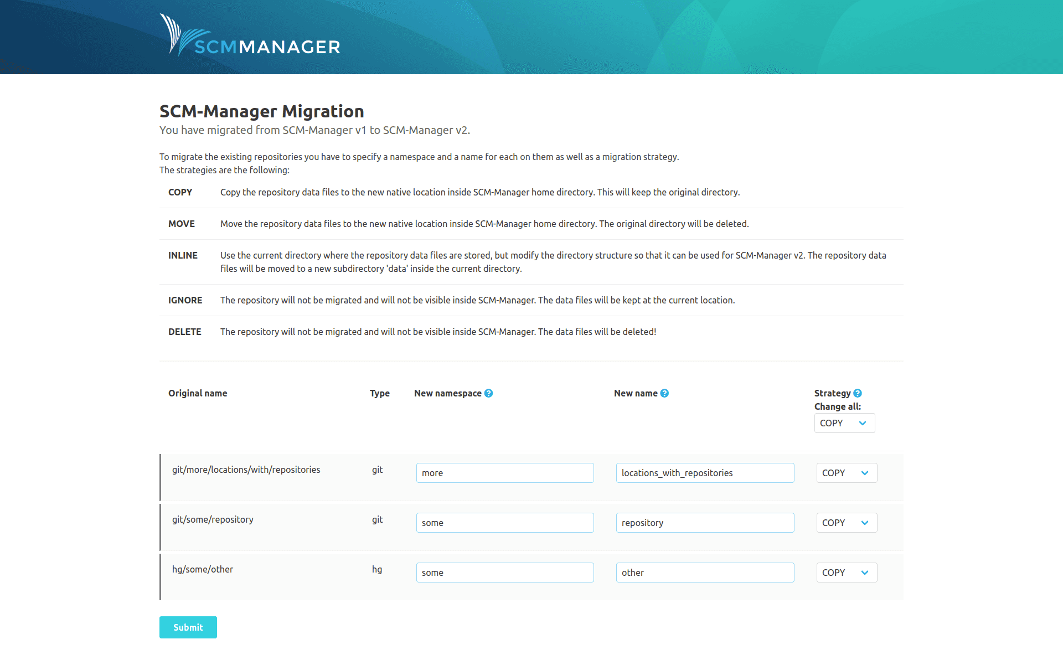Click namespace field for hg/some/other
Screen dimensions: 1063x665
504,572
